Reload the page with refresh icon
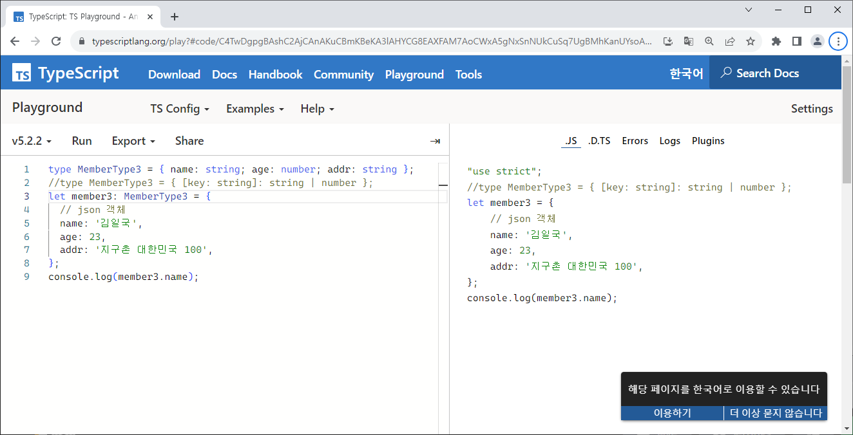Screen dimensions: 853x435 pos(56,41)
